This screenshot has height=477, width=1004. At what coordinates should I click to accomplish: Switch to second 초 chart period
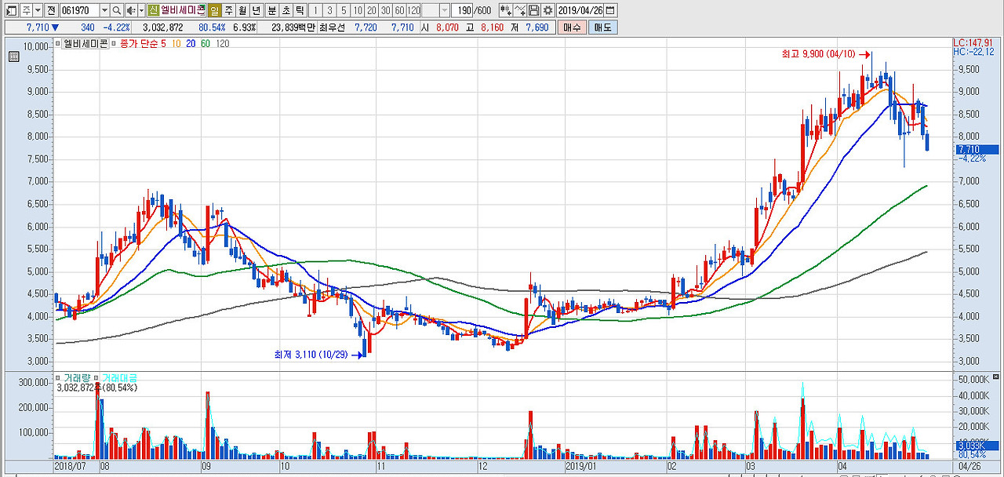286,11
